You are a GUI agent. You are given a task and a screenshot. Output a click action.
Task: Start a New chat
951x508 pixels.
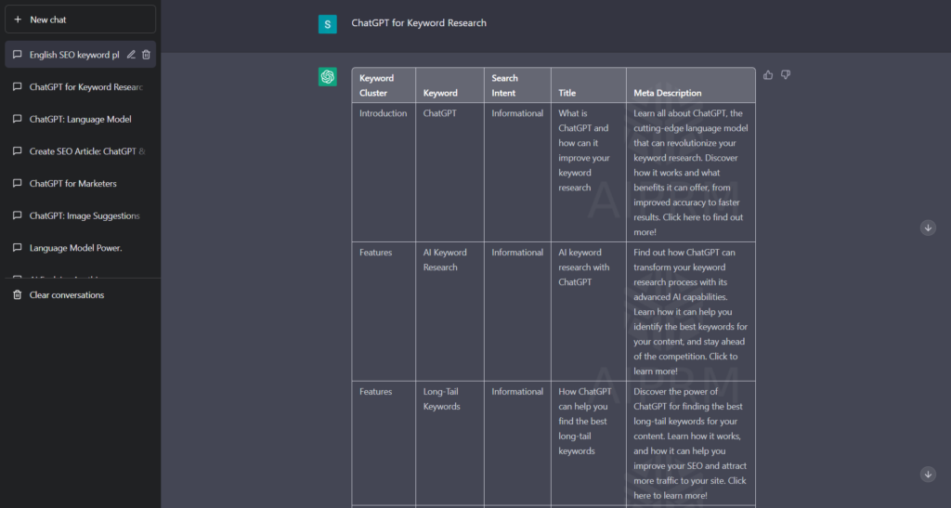[x=80, y=20]
